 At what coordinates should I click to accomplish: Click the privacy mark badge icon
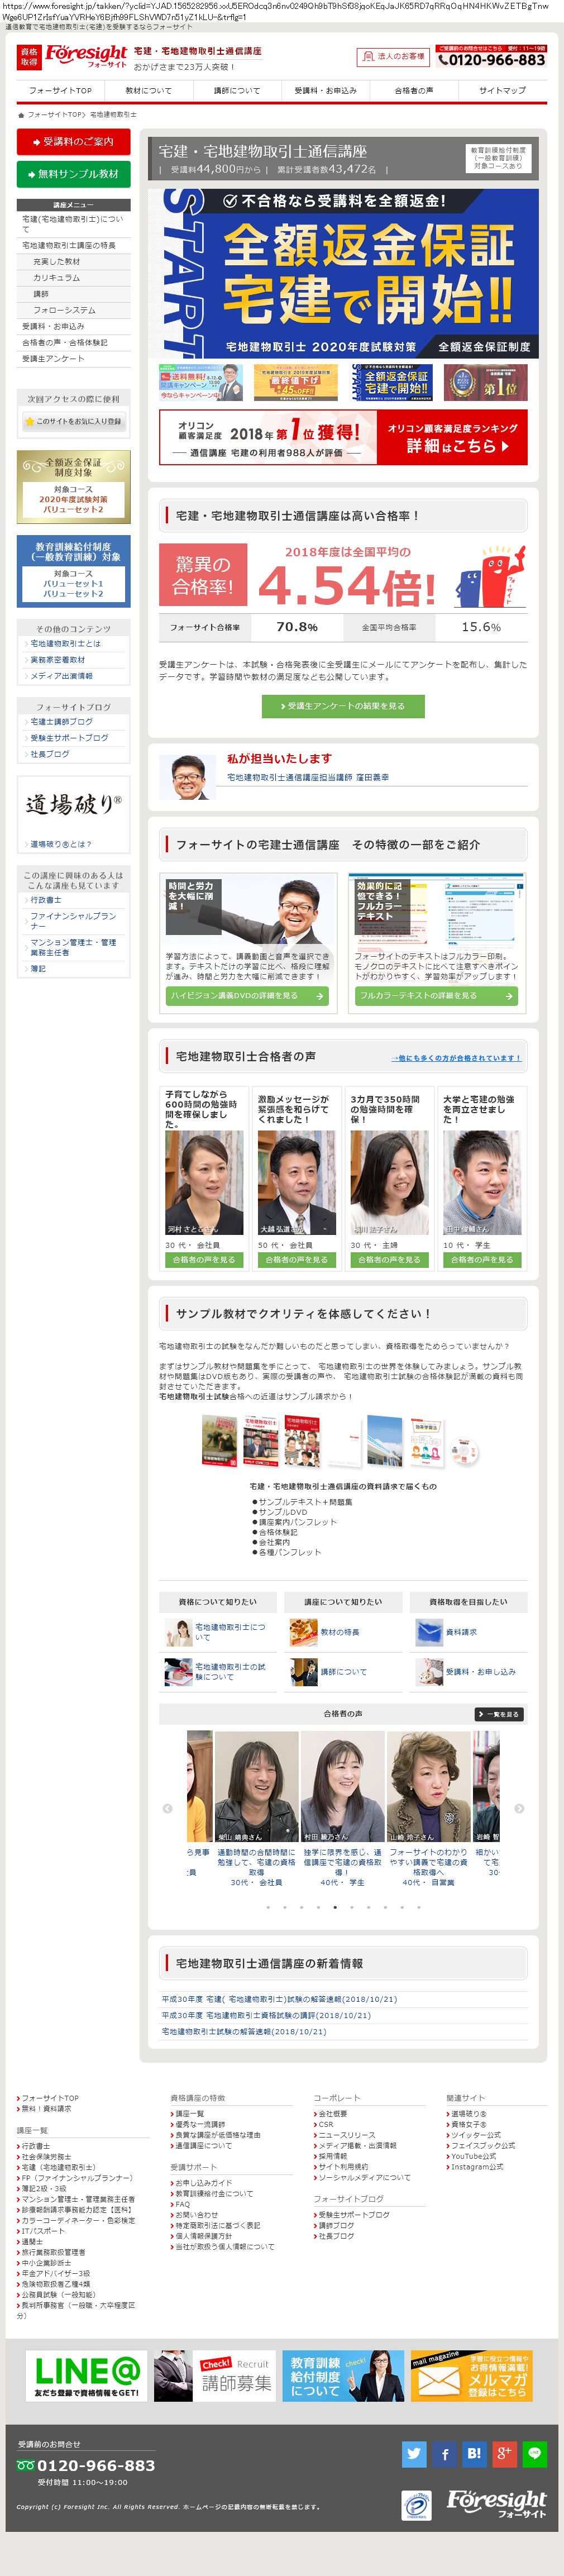coord(416,2505)
